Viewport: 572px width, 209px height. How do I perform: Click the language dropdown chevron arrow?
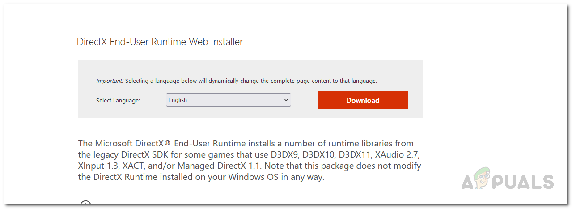[x=286, y=100]
